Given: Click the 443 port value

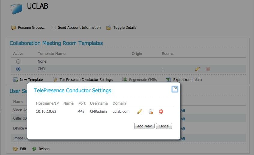Looking at the screenshot, I should (x=81, y=112).
